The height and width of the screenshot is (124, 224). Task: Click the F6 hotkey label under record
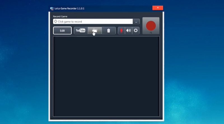pyautogui.click(x=151, y=33)
